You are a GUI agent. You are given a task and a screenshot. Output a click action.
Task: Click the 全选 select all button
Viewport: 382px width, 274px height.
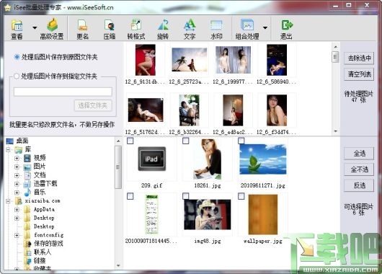pyautogui.click(x=359, y=154)
